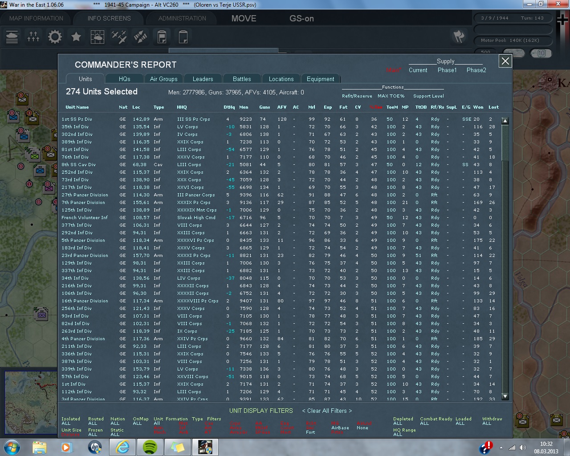The width and height of the screenshot is (570, 456).
Task: Cycle the Combat Ready filter value
Action: (x=424, y=423)
